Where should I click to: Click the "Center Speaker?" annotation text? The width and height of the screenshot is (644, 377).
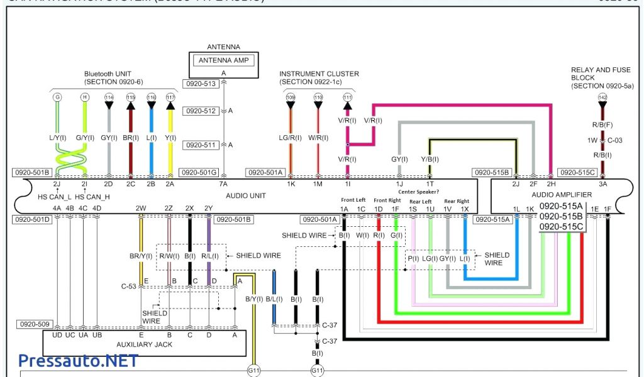418,192
